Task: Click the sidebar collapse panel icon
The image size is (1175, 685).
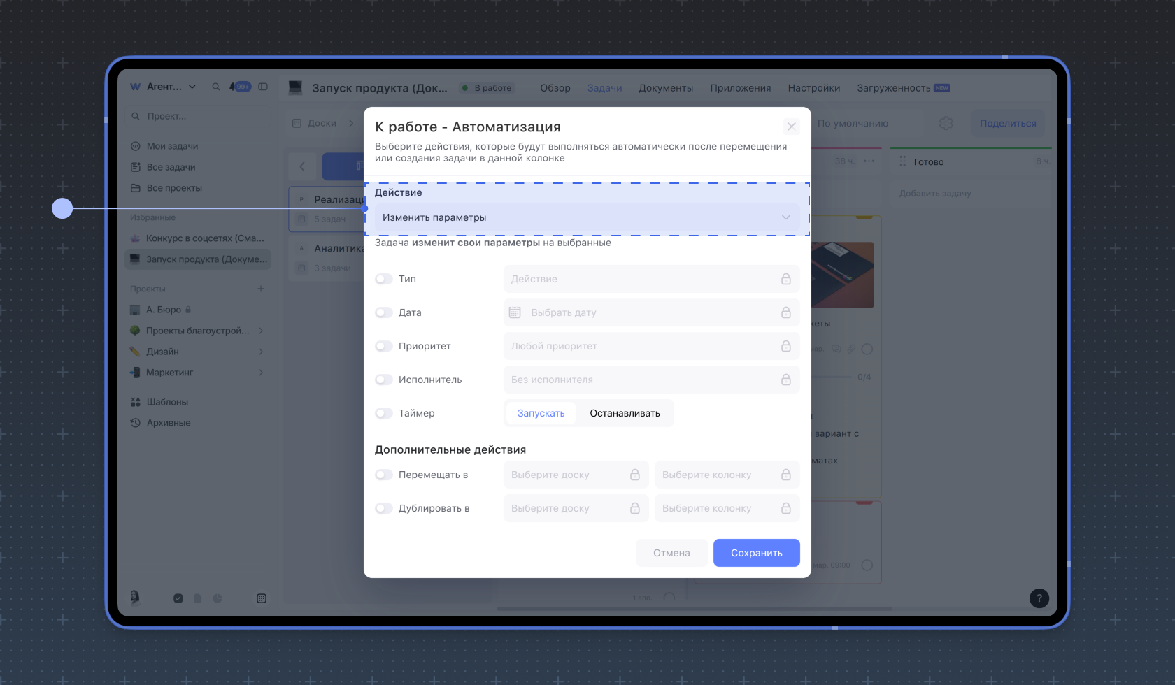Action: [x=263, y=87]
